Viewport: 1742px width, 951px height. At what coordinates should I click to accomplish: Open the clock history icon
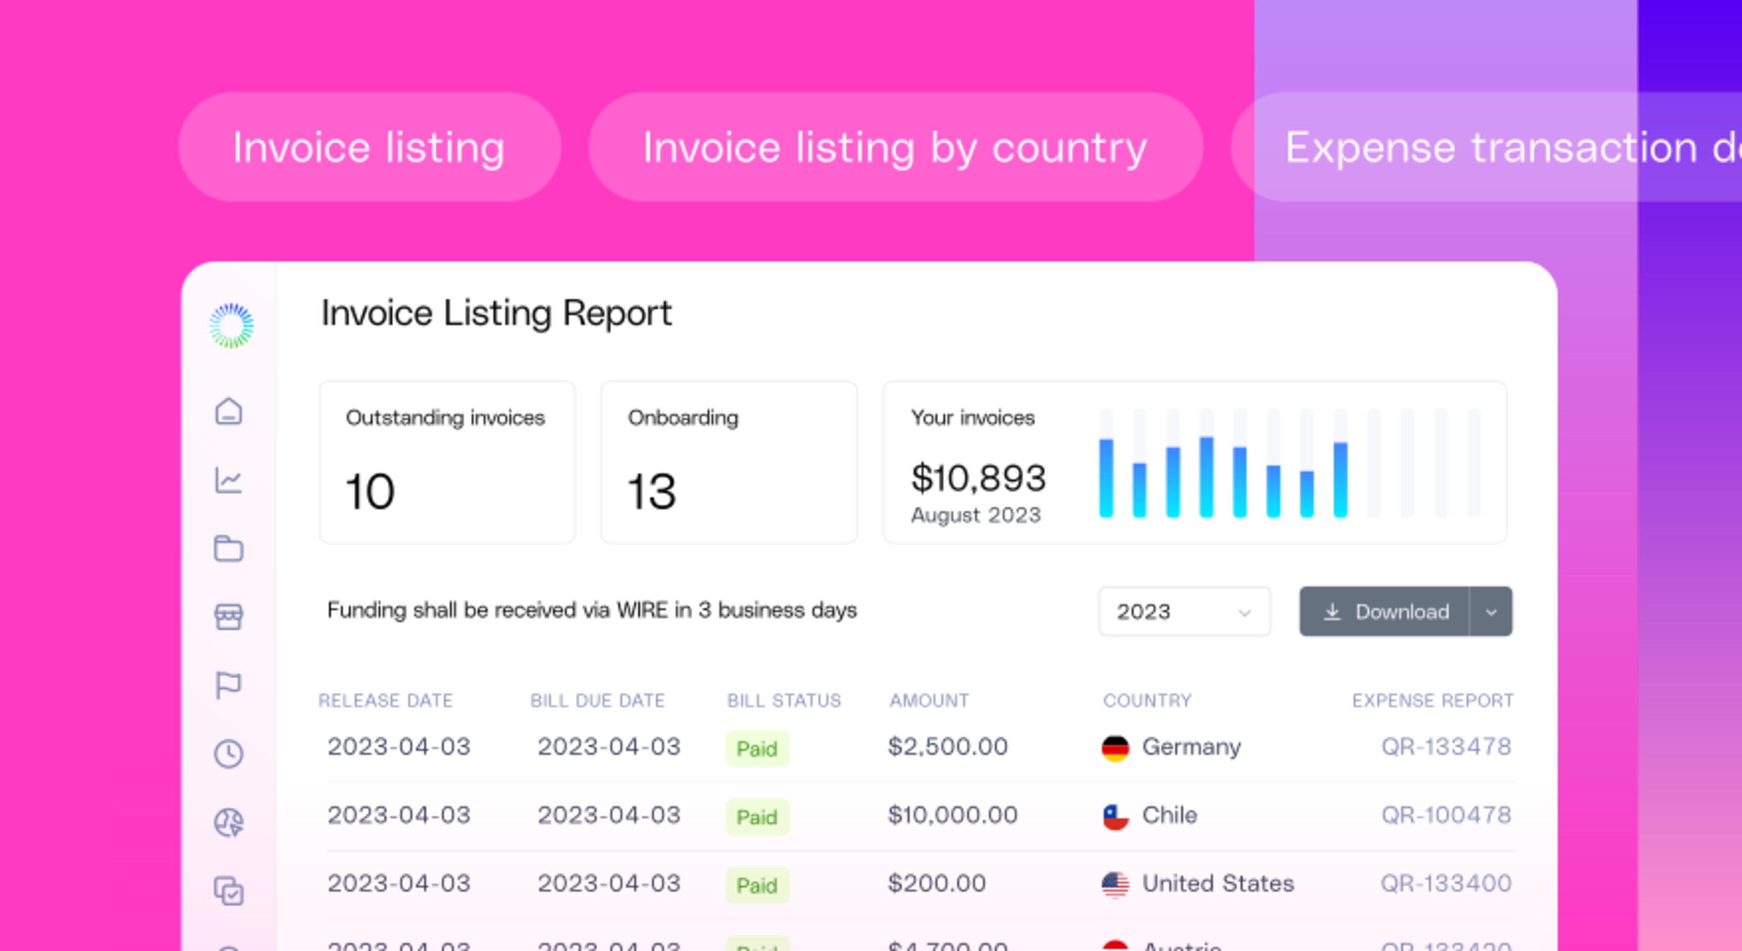pyautogui.click(x=229, y=753)
